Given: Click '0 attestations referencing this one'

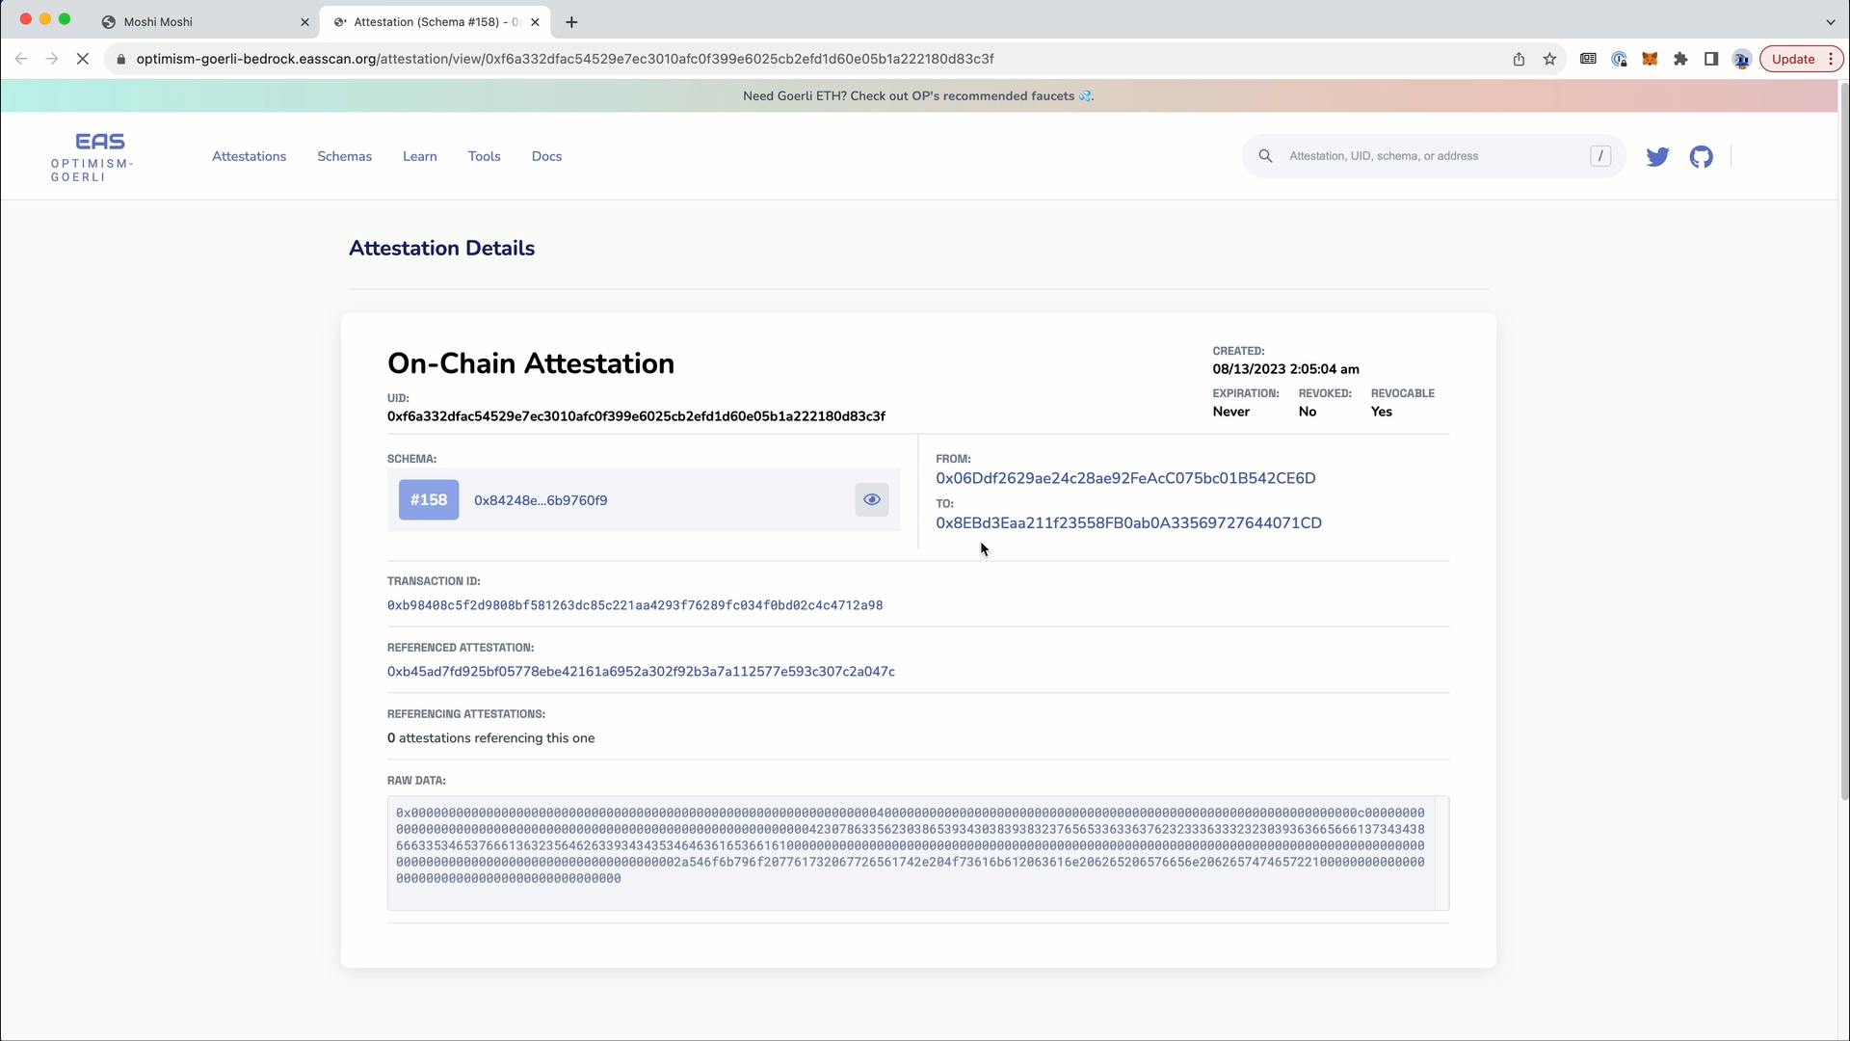Looking at the screenshot, I should tap(490, 738).
